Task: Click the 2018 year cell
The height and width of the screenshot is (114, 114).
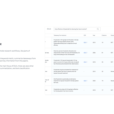Action: coord(94,90)
